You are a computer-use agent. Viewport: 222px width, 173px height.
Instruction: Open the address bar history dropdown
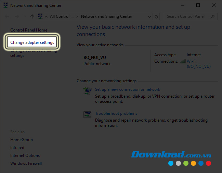(149, 16)
